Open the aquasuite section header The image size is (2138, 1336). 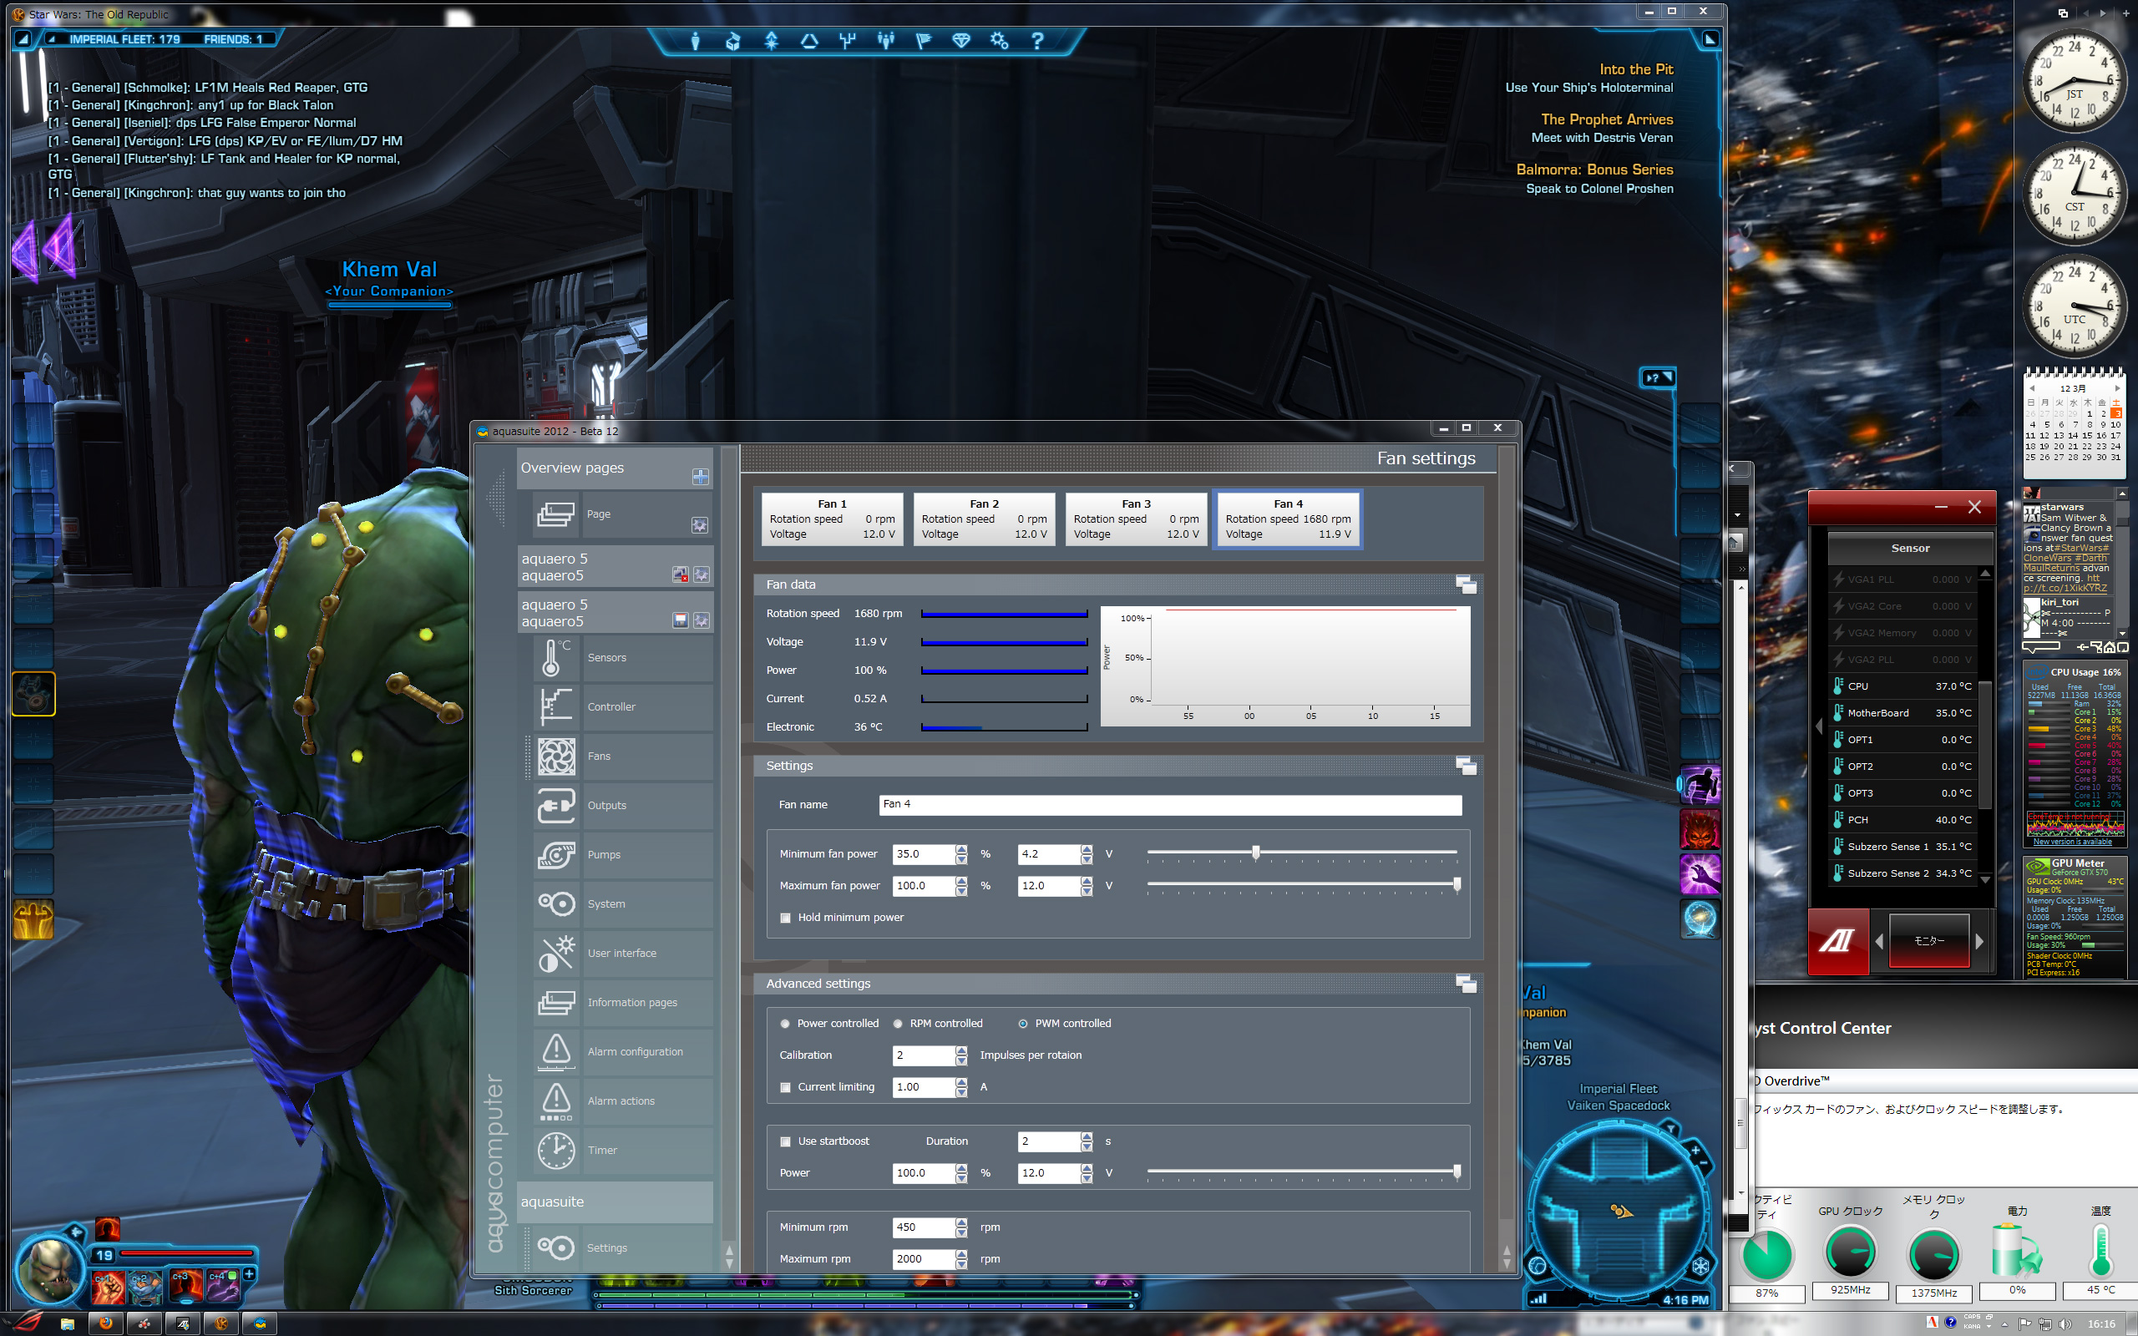pyautogui.click(x=615, y=1202)
